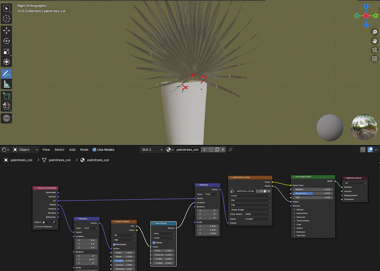Click the material user count 2

tap(204, 150)
